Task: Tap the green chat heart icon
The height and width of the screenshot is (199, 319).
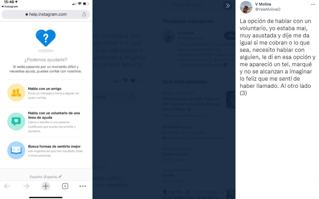Action: coord(16,121)
